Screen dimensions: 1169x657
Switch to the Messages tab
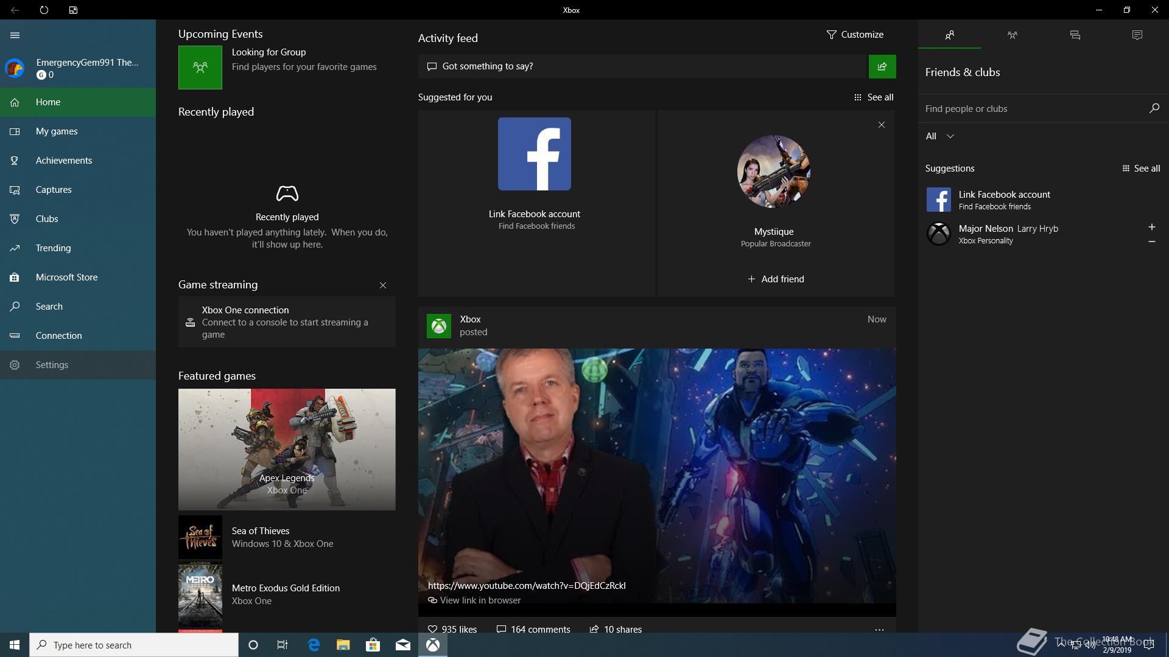point(1075,35)
